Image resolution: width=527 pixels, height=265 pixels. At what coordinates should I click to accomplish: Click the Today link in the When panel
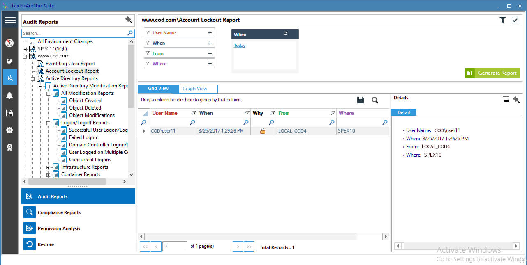(x=239, y=45)
